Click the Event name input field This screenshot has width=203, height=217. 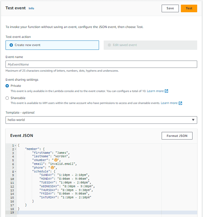tap(101, 64)
